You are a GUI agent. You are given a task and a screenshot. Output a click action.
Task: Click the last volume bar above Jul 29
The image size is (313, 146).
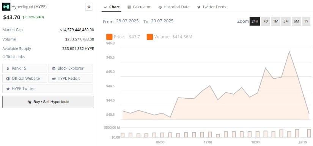pos(309,133)
